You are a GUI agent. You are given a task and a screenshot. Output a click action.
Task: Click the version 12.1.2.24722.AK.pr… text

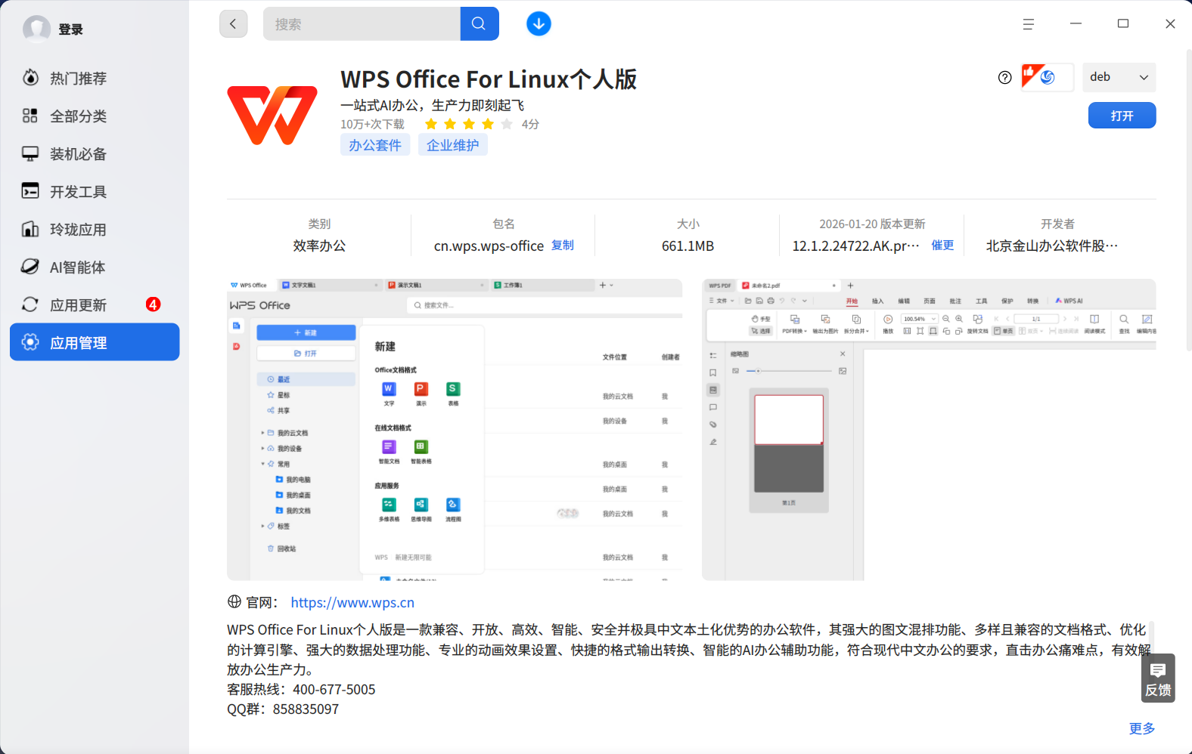pos(856,246)
